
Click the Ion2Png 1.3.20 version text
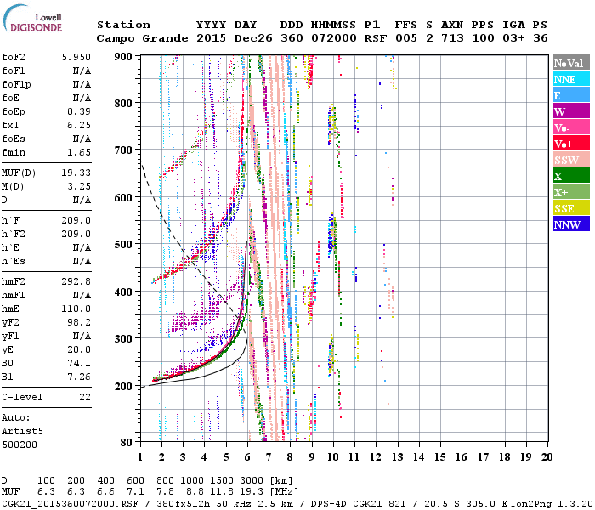click(x=552, y=504)
